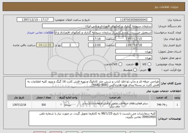This screenshot has height=133, width=188.
Task: Click the شماره نیاز number field
Action: (134, 20)
